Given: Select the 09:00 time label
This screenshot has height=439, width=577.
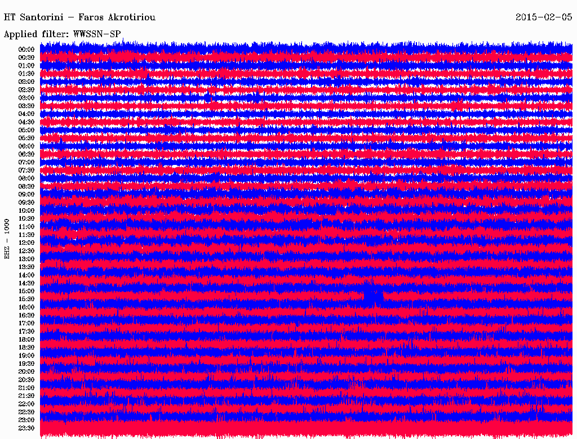Looking at the screenshot, I should coord(26,195).
